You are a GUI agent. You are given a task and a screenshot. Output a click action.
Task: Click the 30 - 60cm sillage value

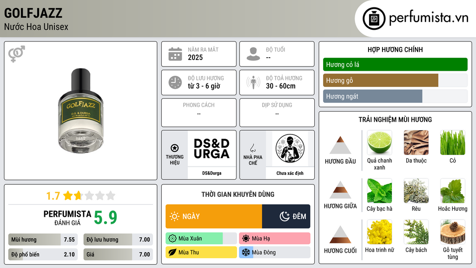281,86
